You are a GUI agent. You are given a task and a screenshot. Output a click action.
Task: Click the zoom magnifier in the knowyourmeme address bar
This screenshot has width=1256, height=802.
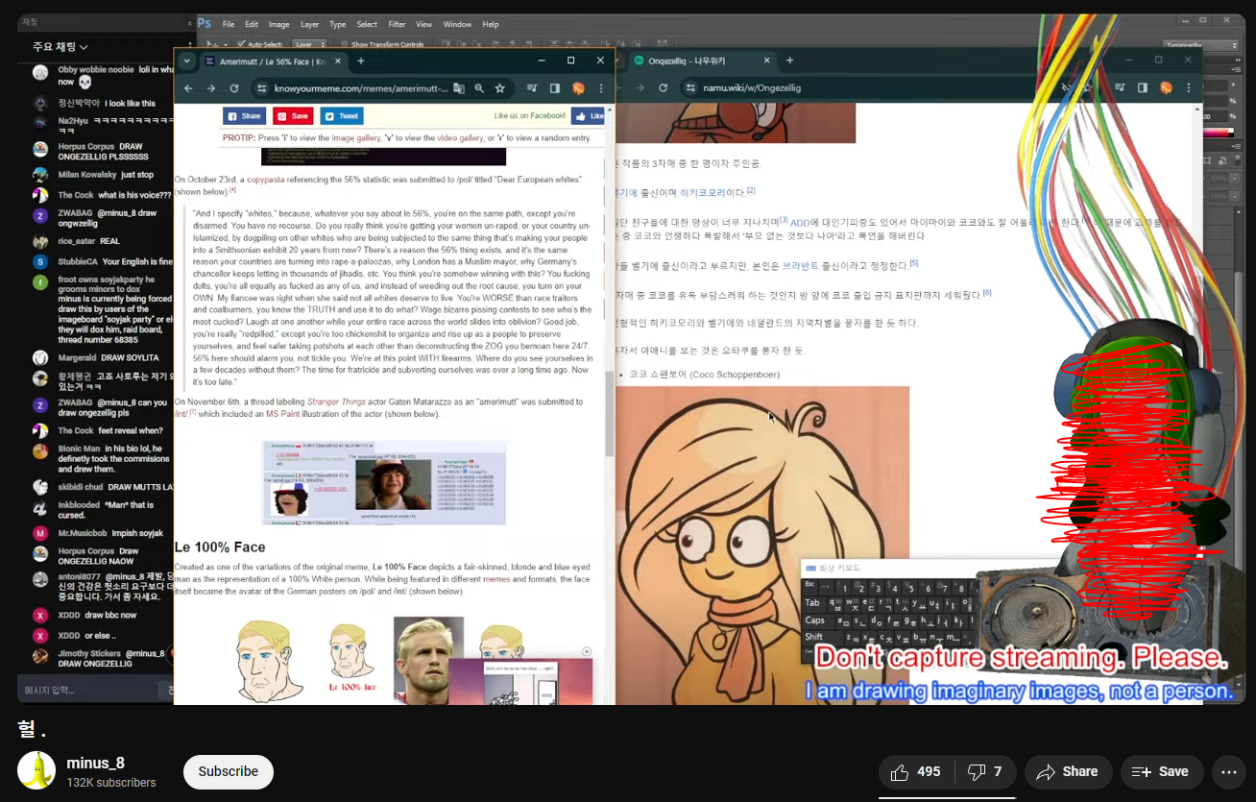[x=479, y=88]
